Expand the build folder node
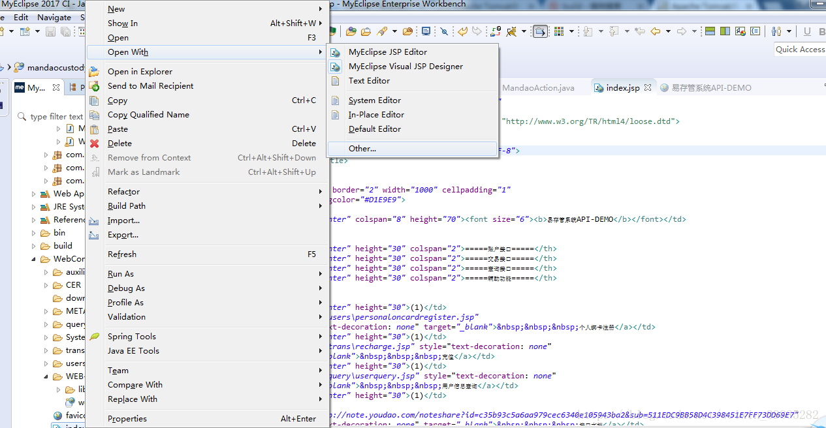This screenshot has width=826, height=428. (x=34, y=246)
